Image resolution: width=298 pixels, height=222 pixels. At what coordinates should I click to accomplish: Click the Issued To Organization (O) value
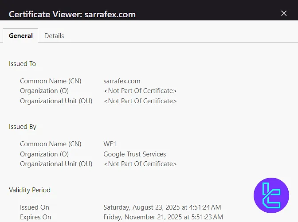point(140,91)
